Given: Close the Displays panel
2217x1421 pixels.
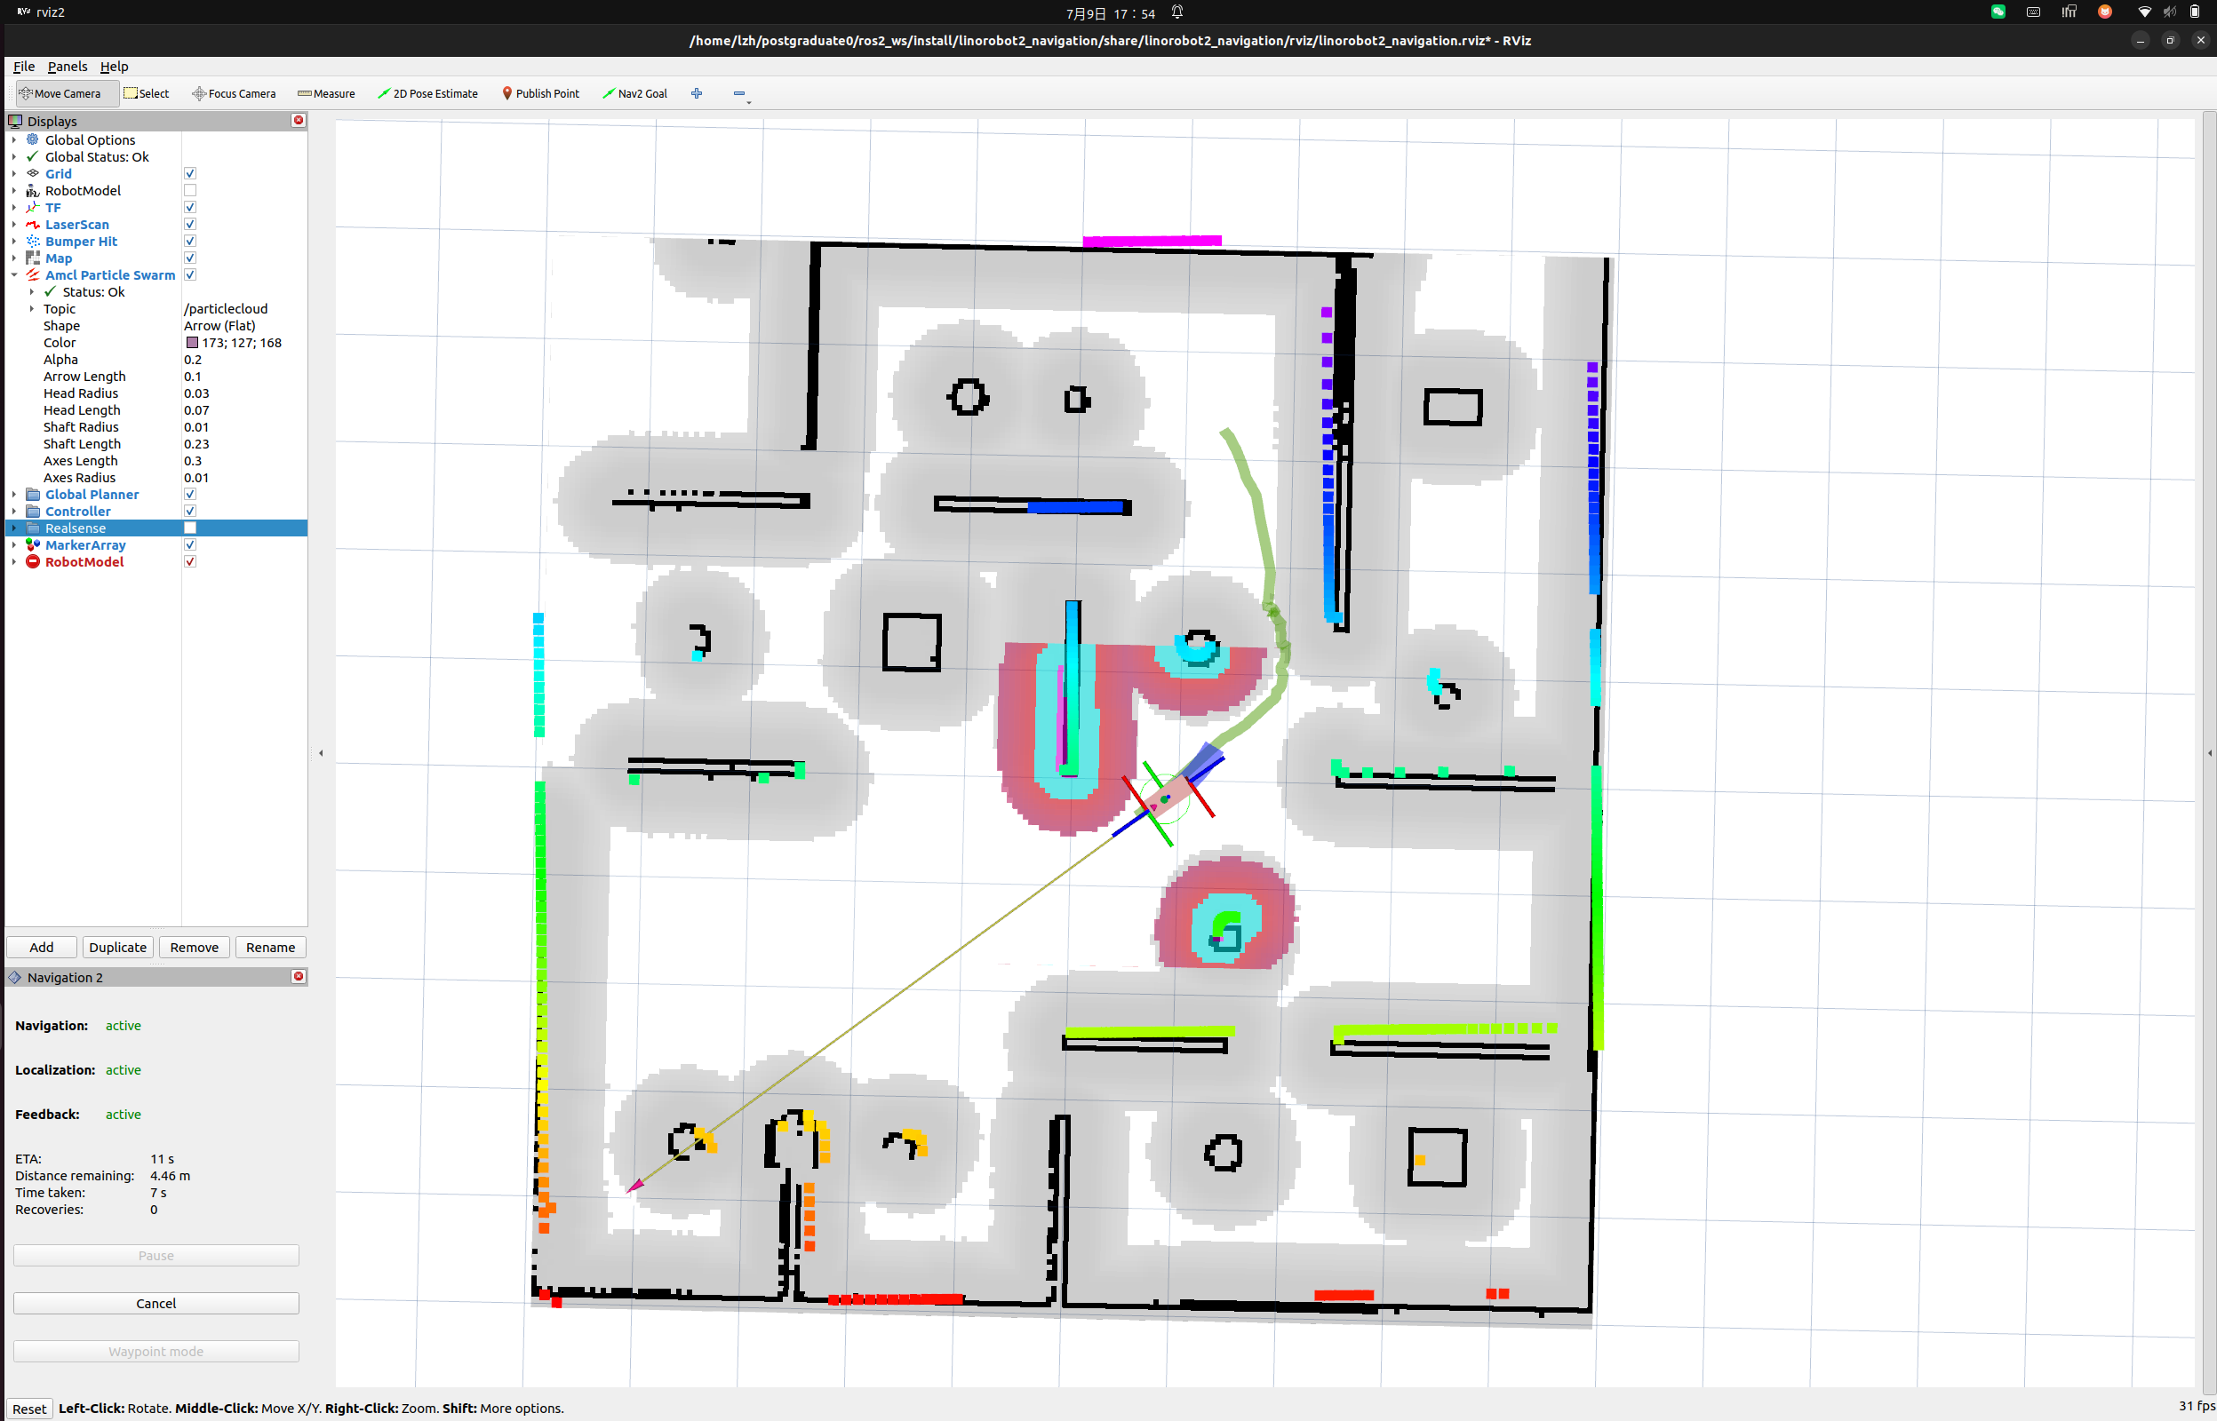Looking at the screenshot, I should [299, 120].
